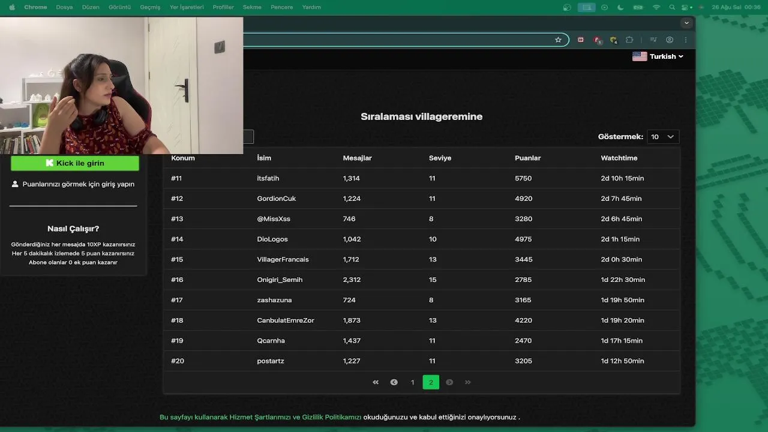Click the name @MissXss in the table
This screenshot has height=432, width=768.
point(274,219)
